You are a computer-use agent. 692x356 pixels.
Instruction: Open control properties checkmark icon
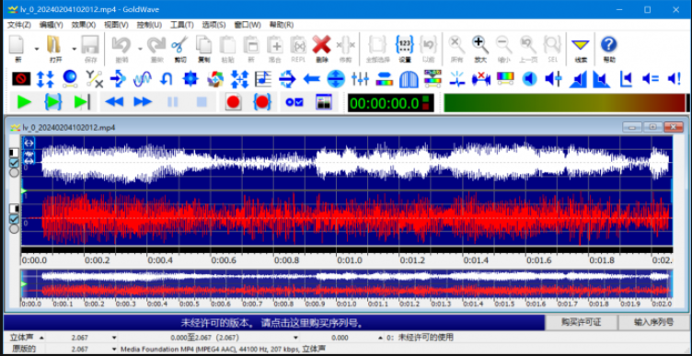coord(294,102)
